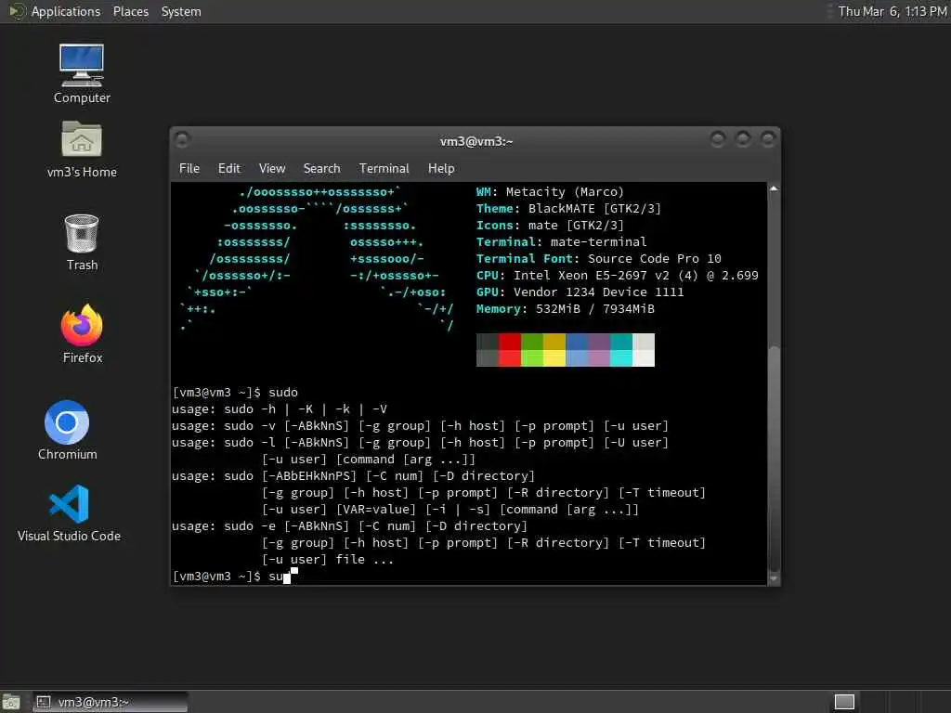
Task: Click the 'Terminal: mate-terminal' line
Action: click(x=561, y=242)
